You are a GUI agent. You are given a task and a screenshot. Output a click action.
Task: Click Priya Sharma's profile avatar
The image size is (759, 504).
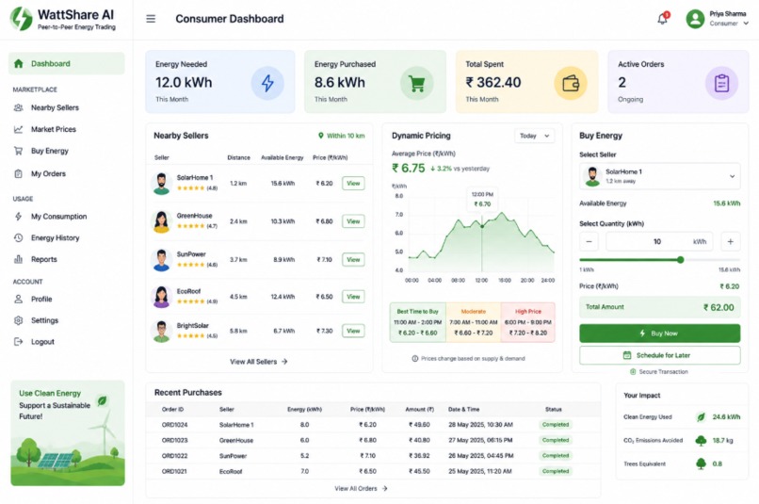tap(695, 19)
